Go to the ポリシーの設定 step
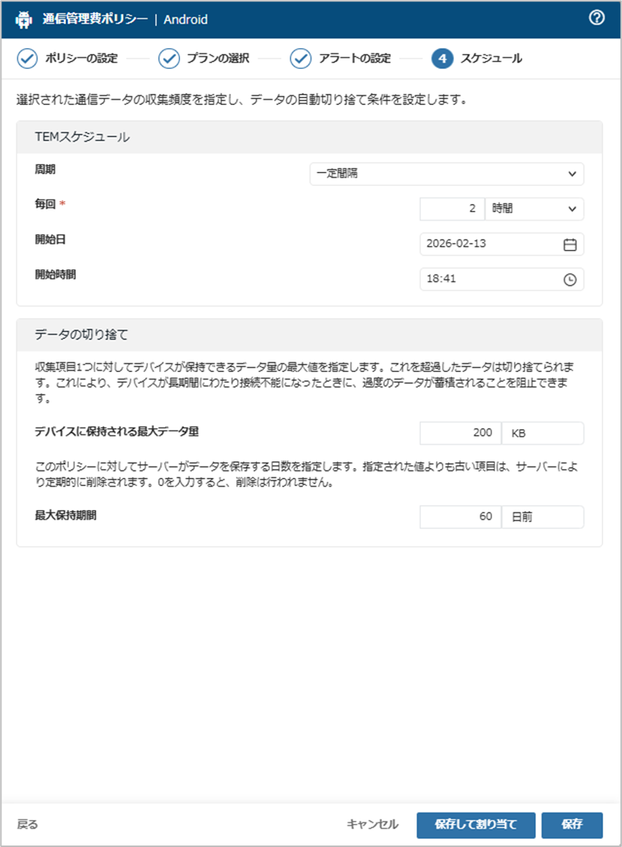 coord(81,59)
